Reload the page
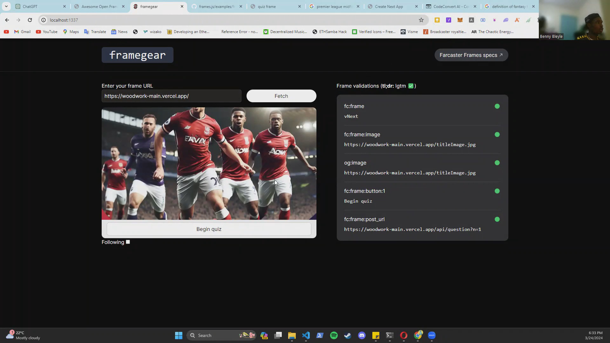Viewport: 610px width, 343px height. (30, 20)
